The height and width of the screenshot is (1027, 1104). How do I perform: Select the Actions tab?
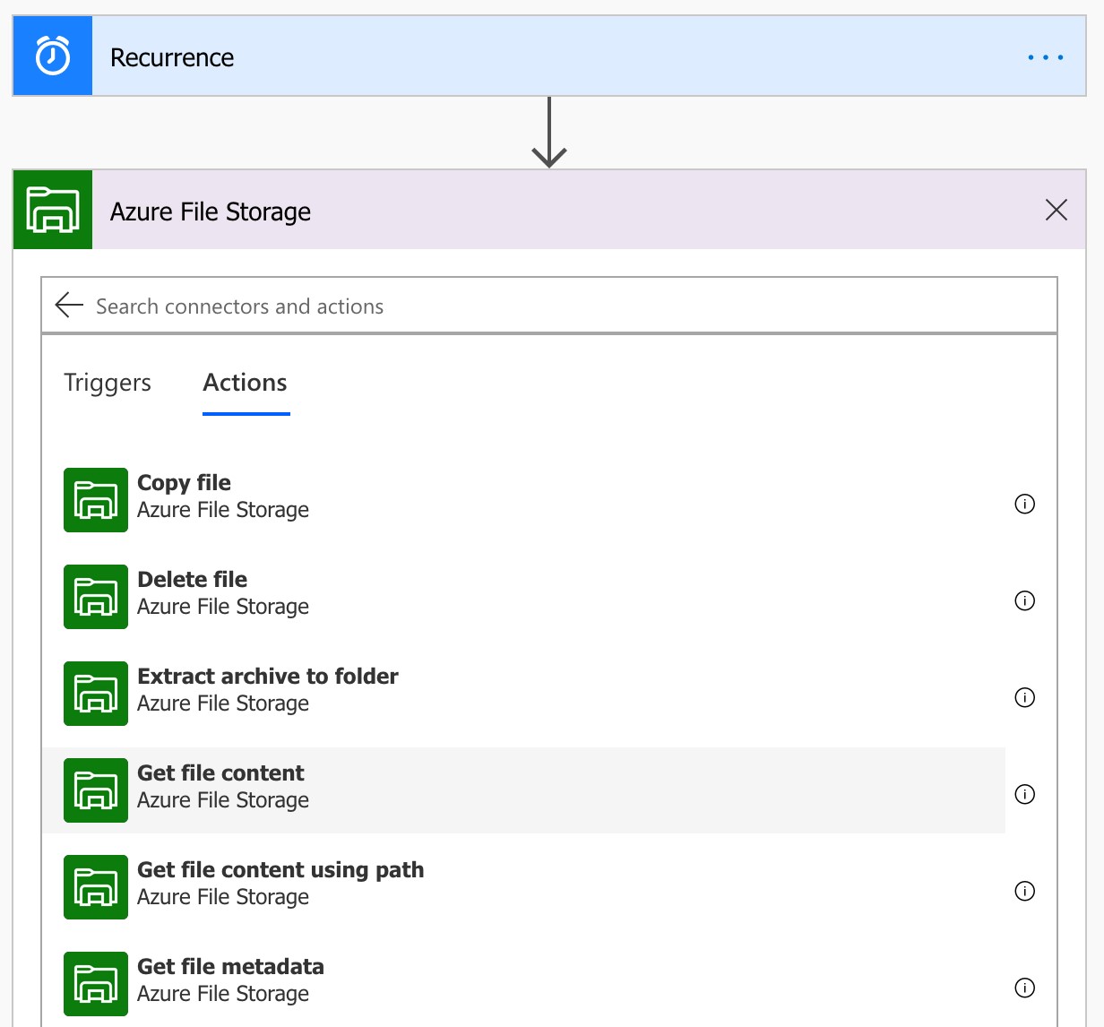pos(246,383)
